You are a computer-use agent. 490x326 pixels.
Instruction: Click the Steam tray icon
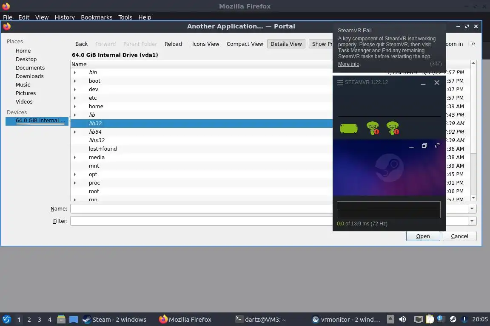pos(453,319)
